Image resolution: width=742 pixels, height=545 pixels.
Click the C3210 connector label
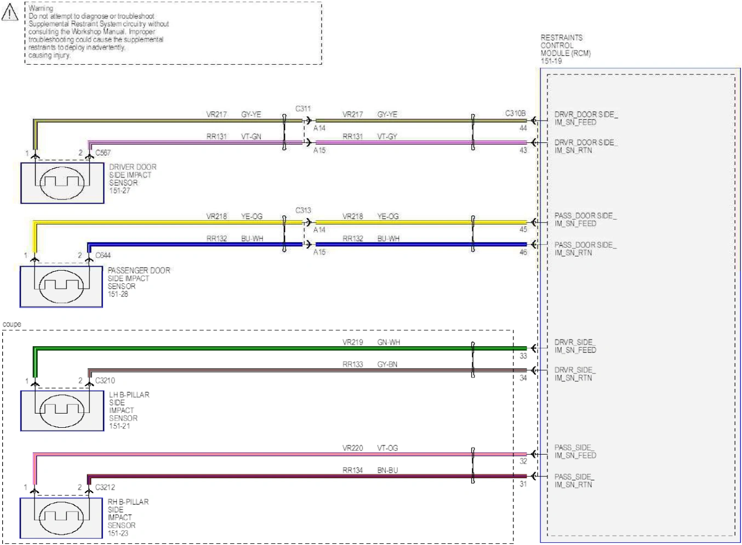[105, 381]
